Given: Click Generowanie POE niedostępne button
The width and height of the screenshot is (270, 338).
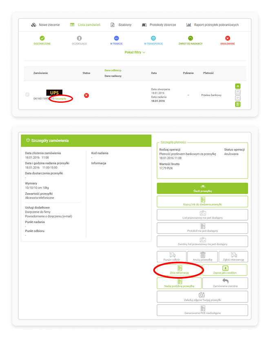Looking at the screenshot, I should coord(202,310).
